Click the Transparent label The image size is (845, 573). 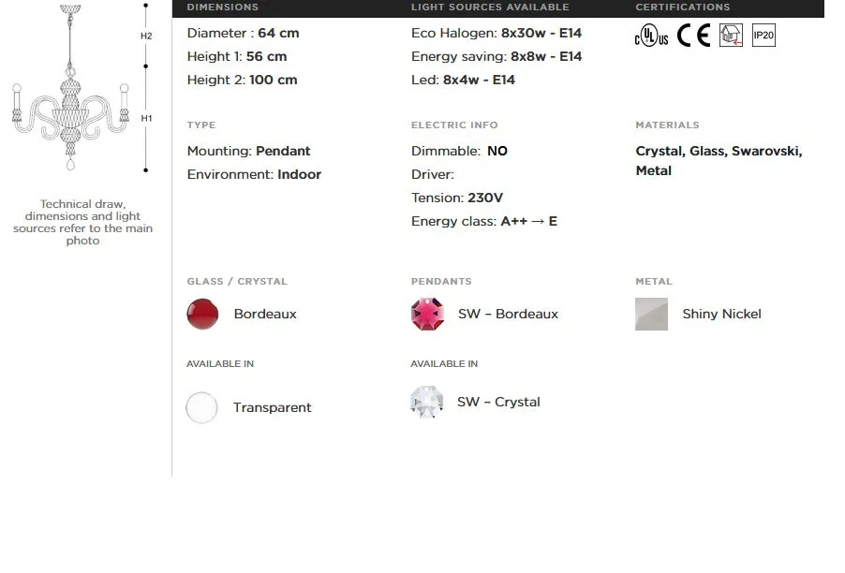273,407
